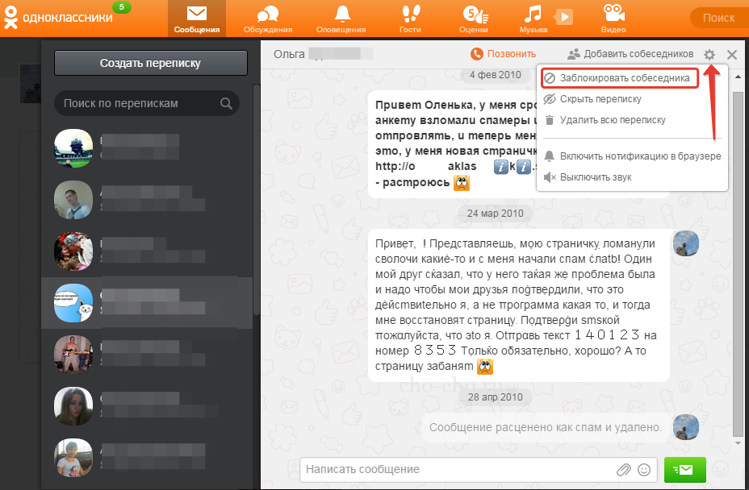Open the Гости footprints section
This screenshot has height=490, width=749.
410,19
